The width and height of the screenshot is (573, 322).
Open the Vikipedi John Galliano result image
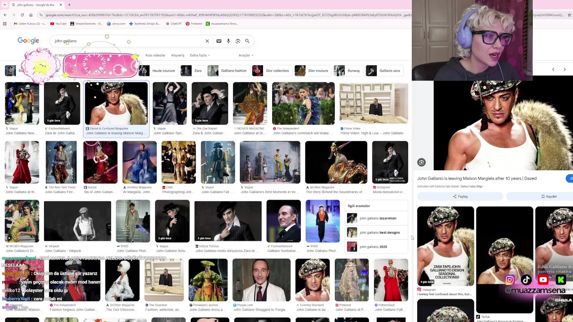pos(77,221)
